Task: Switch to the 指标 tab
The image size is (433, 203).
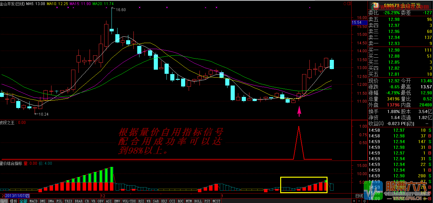Action: coord(4,201)
